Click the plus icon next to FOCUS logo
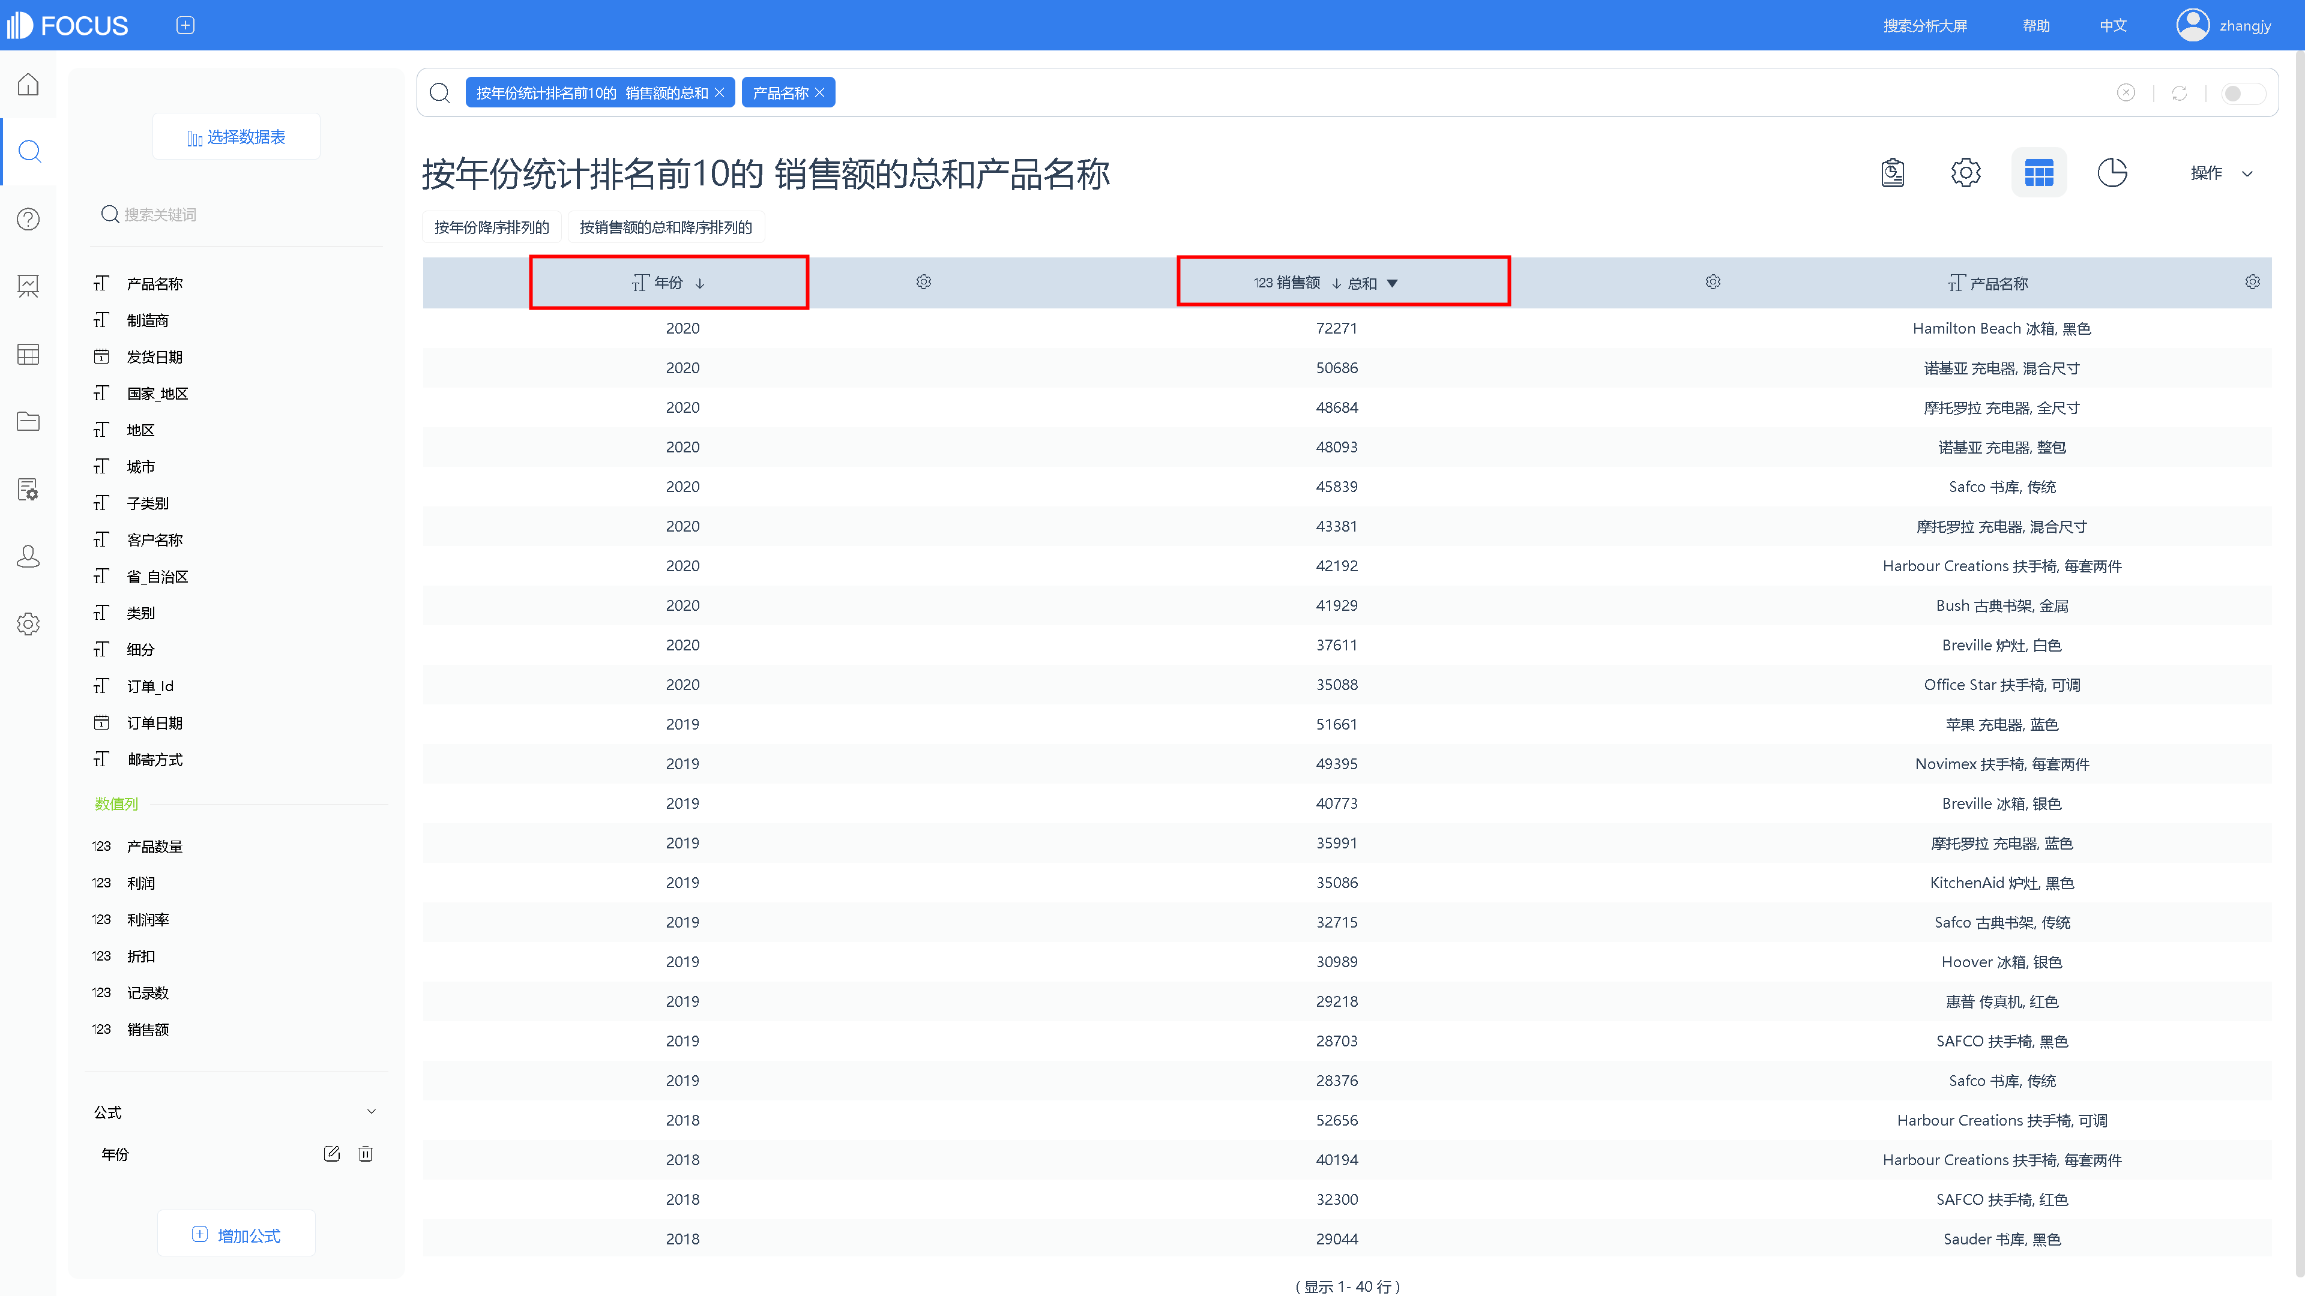 tap(185, 25)
